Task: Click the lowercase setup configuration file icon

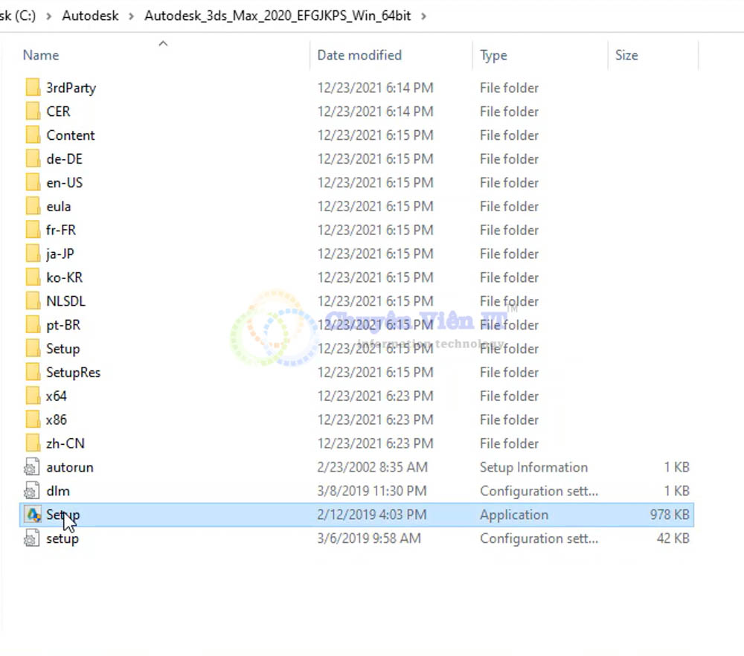Action: tap(32, 538)
